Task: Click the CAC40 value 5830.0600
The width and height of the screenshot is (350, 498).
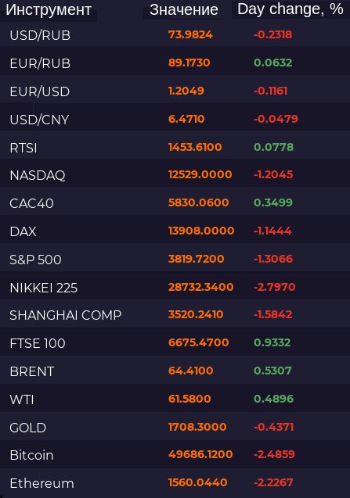Action: (198, 202)
